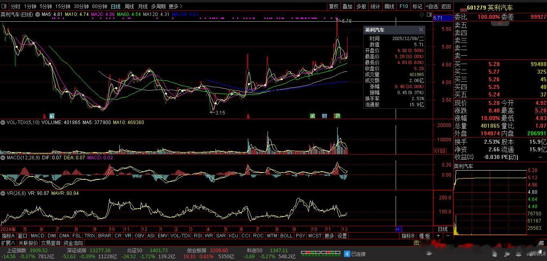547x261 pixels.
Task: Close the 英利汽车 data popup
Action: [421, 30]
